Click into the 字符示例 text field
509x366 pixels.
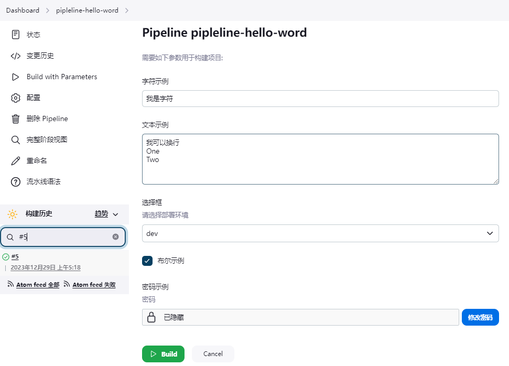pos(320,99)
